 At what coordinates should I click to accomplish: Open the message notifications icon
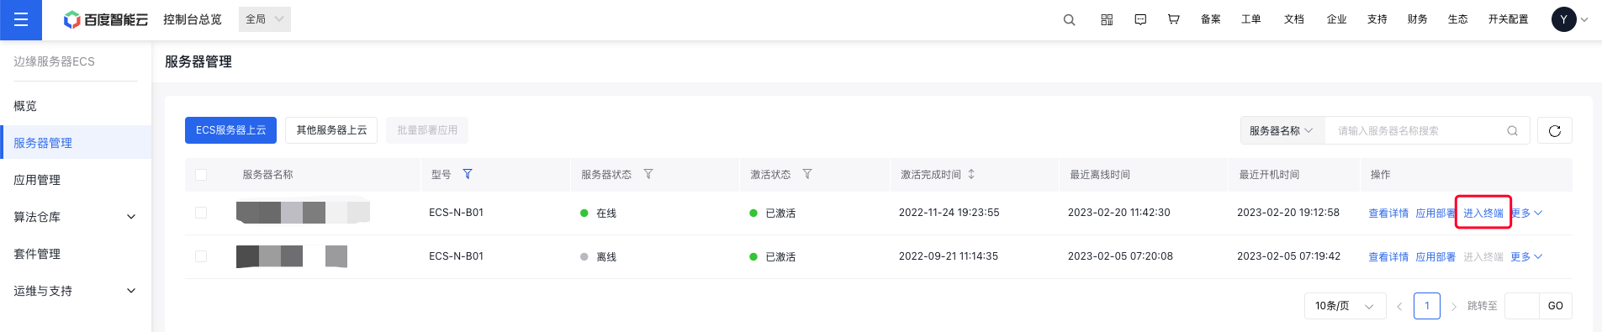click(x=1140, y=19)
